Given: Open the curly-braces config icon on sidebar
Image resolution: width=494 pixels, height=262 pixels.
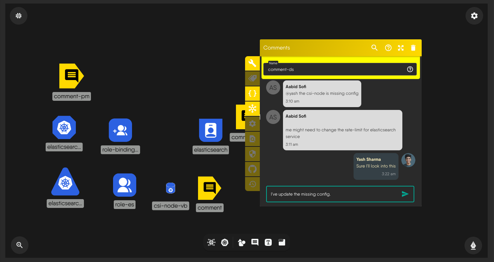Looking at the screenshot, I should coord(252,93).
